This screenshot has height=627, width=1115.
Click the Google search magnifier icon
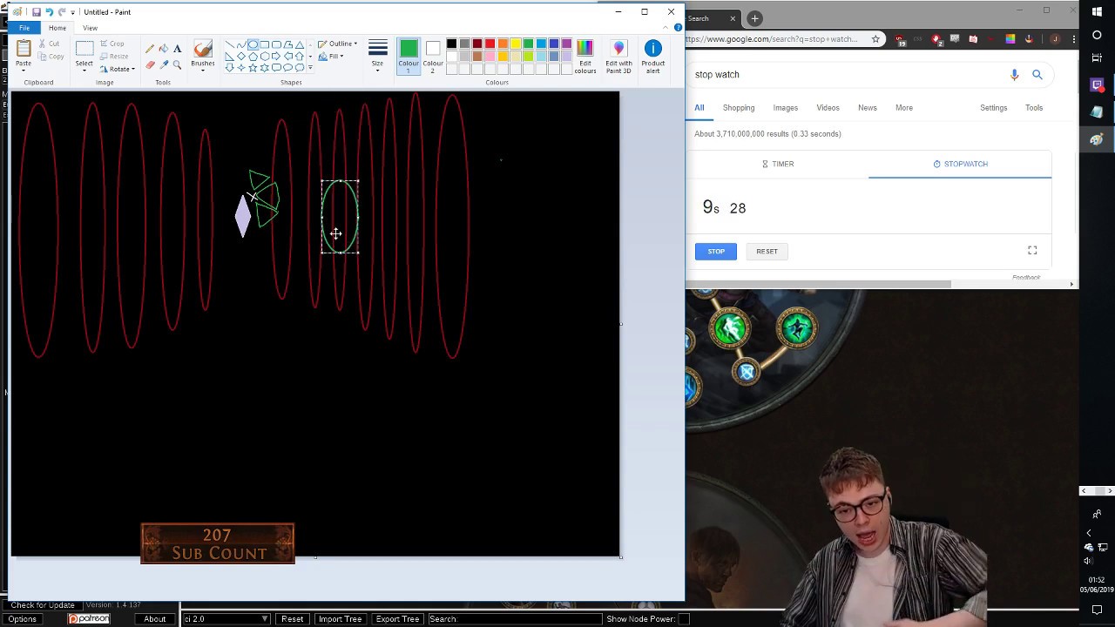(1037, 75)
